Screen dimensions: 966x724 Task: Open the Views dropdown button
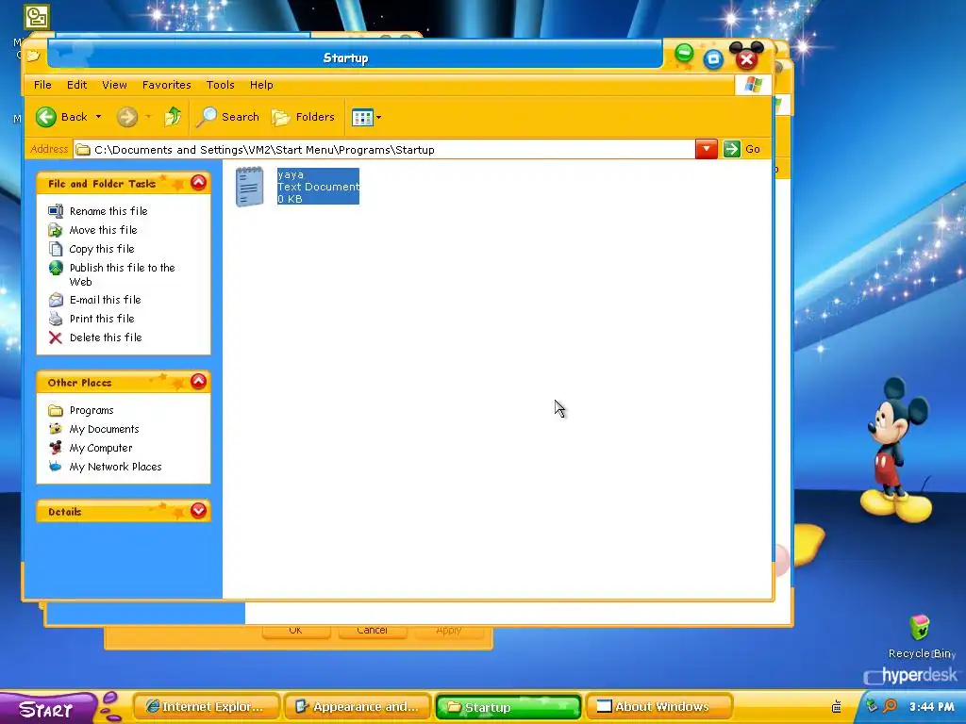pos(366,117)
